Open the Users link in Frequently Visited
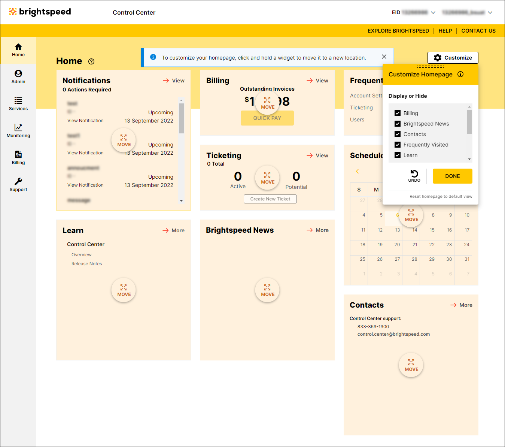Image resolution: width=505 pixels, height=447 pixels. (x=357, y=120)
